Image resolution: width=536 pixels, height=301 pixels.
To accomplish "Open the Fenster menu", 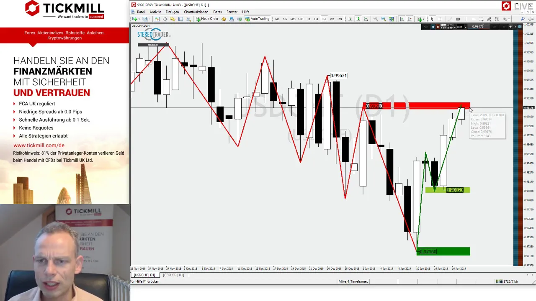I will (232, 12).
